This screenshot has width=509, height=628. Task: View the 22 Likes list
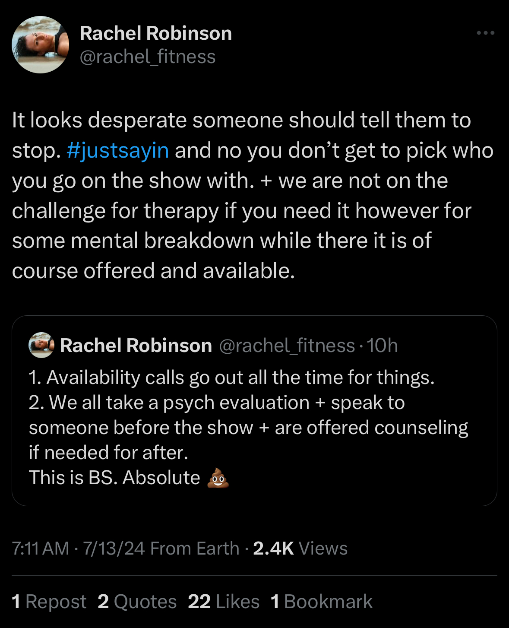click(x=224, y=602)
